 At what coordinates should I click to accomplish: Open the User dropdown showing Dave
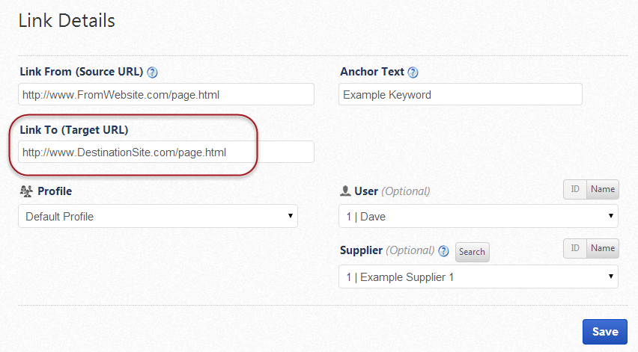tap(478, 217)
